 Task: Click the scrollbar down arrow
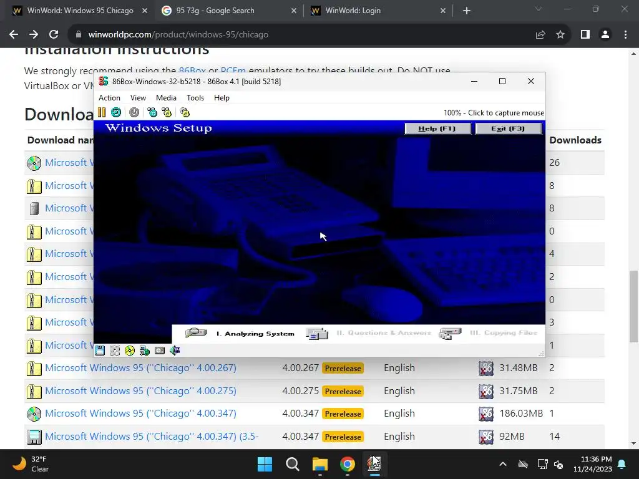click(634, 443)
